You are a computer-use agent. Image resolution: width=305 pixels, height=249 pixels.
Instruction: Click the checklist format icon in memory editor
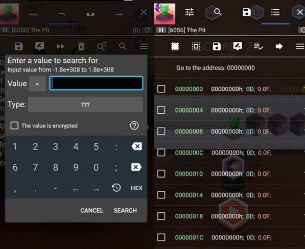(259, 46)
